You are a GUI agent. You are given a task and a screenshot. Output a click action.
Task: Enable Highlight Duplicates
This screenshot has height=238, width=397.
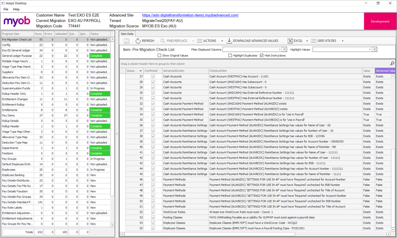(230, 54)
